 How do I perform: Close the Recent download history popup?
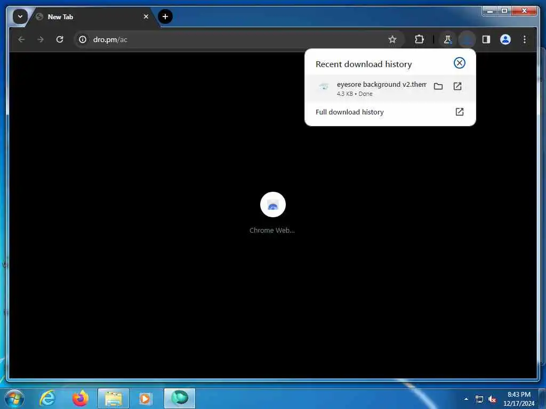(459, 63)
